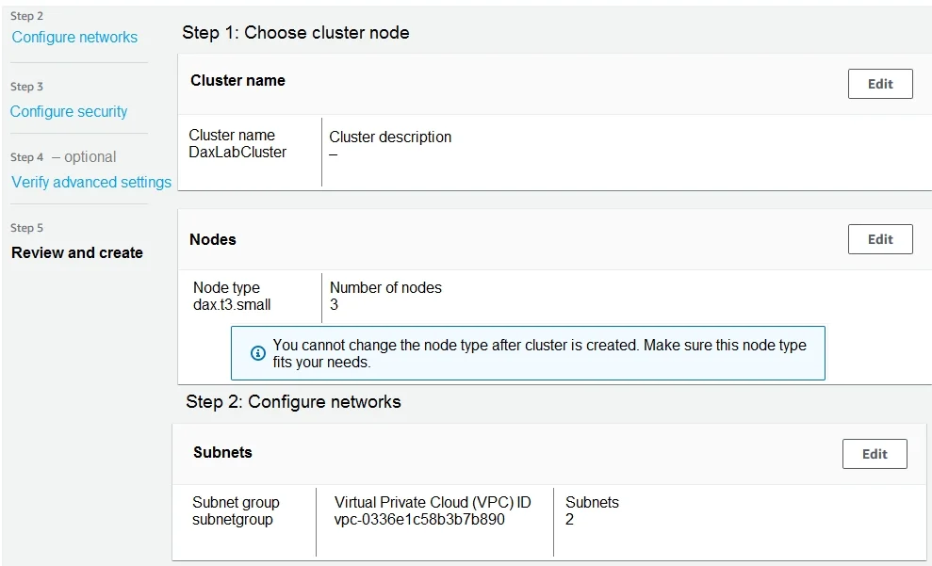932x566 pixels.
Task: Open the Configure networks step link
Action: (x=74, y=37)
